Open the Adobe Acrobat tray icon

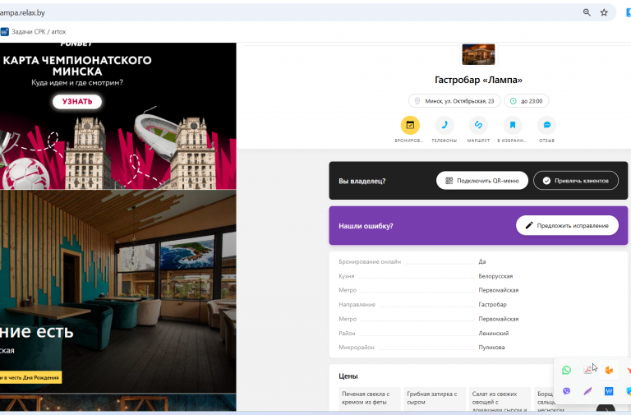587,370
